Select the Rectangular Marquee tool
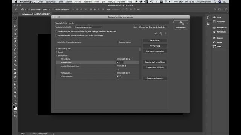 click(x=15, y=22)
